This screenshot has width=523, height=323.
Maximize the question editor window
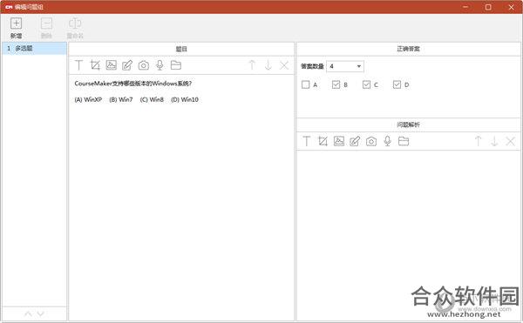coord(488,7)
